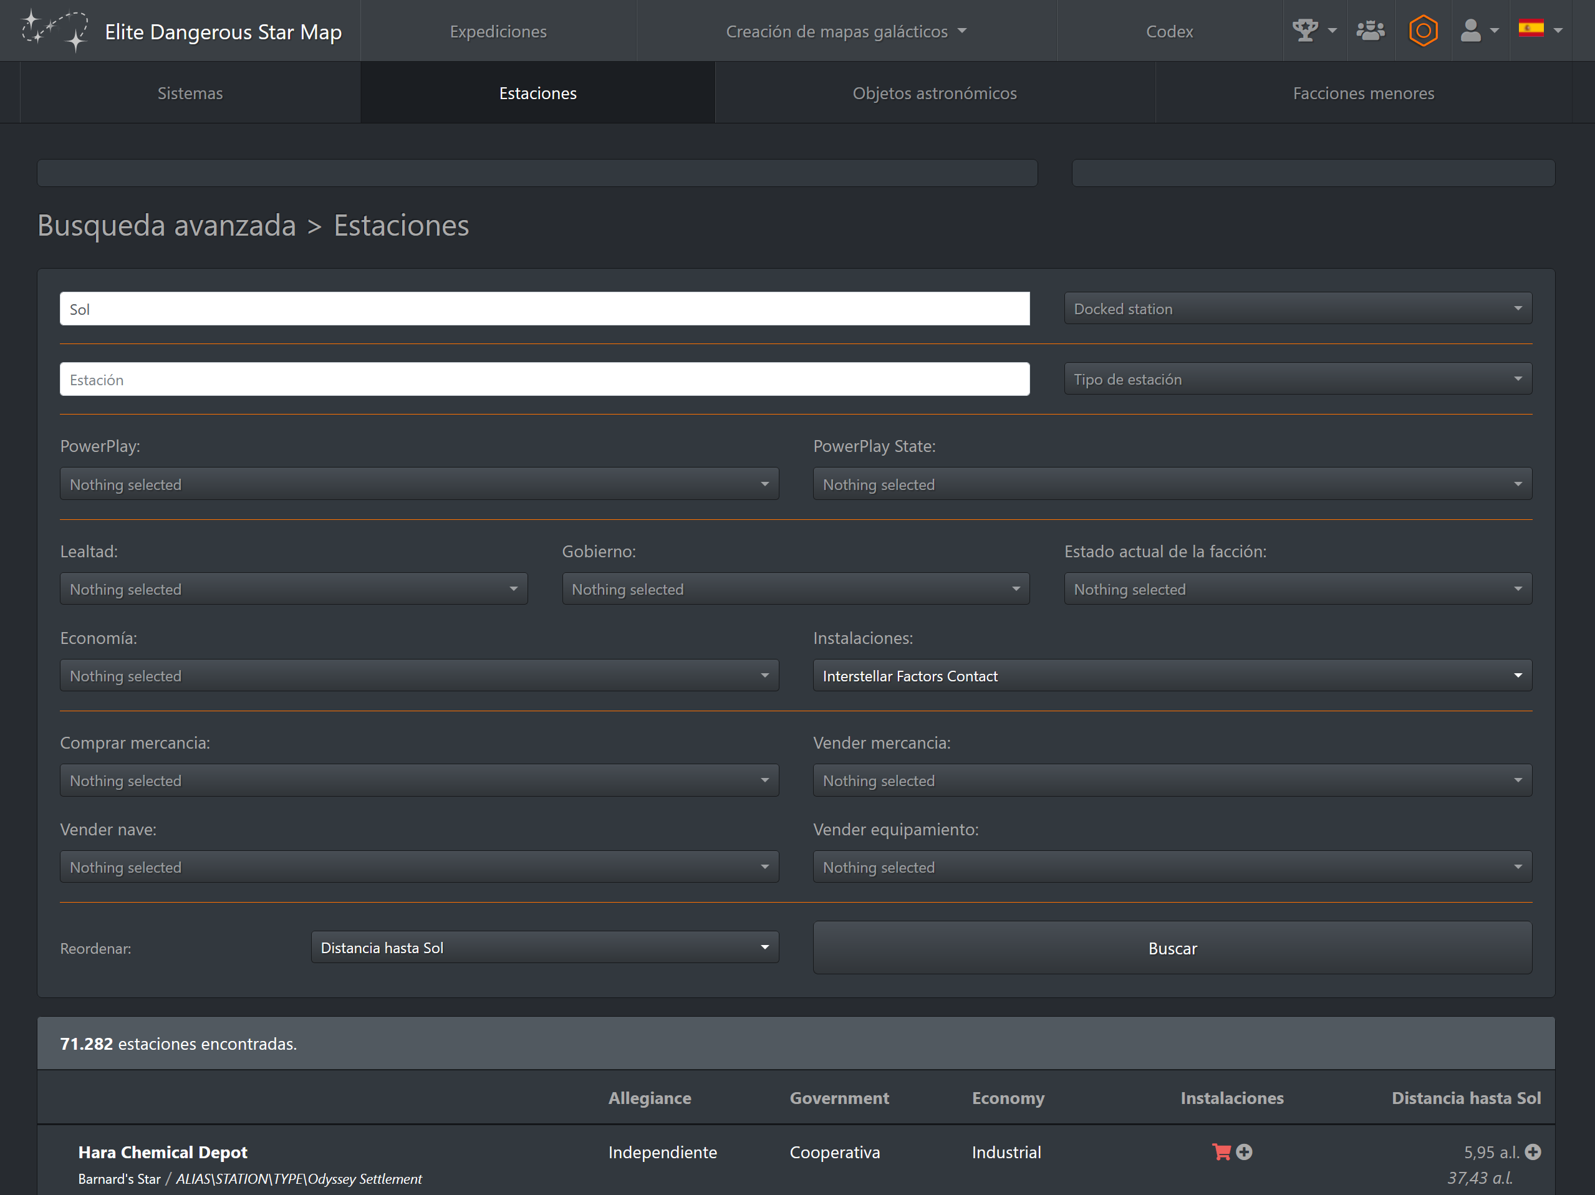Viewport: 1595px width, 1195px height.
Task: Expand the PowerPlay dropdown
Action: (x=419, y=484)
